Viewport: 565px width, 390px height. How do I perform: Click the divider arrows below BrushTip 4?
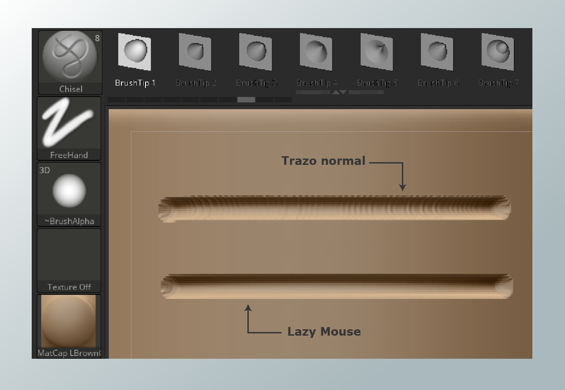[339, 92]
